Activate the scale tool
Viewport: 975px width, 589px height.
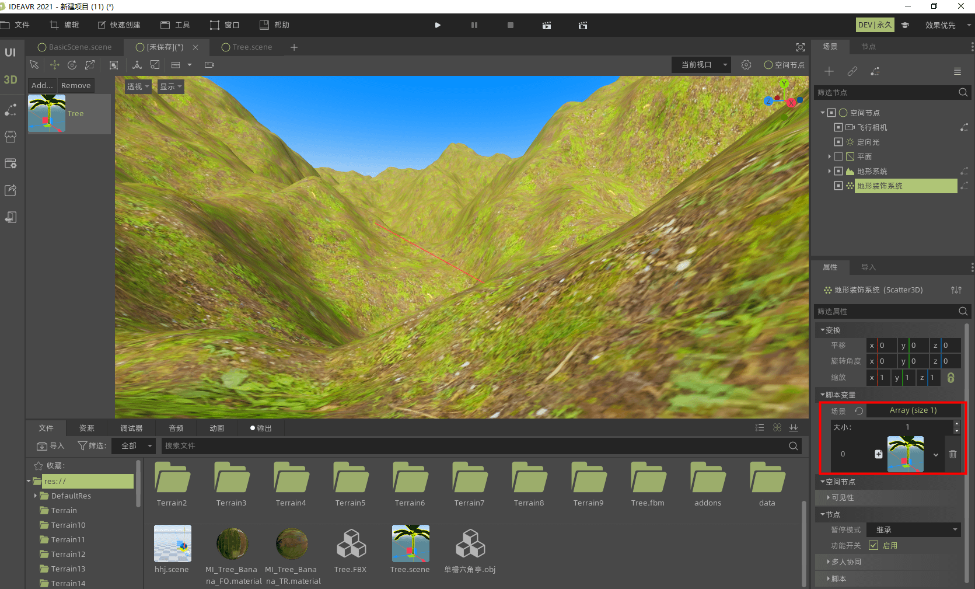click(x=90, y=65)
